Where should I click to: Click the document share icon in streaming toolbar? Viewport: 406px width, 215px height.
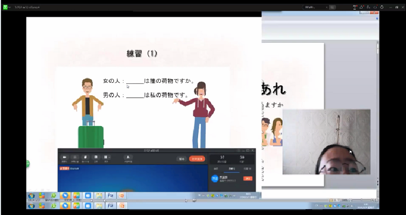[85, 157]
